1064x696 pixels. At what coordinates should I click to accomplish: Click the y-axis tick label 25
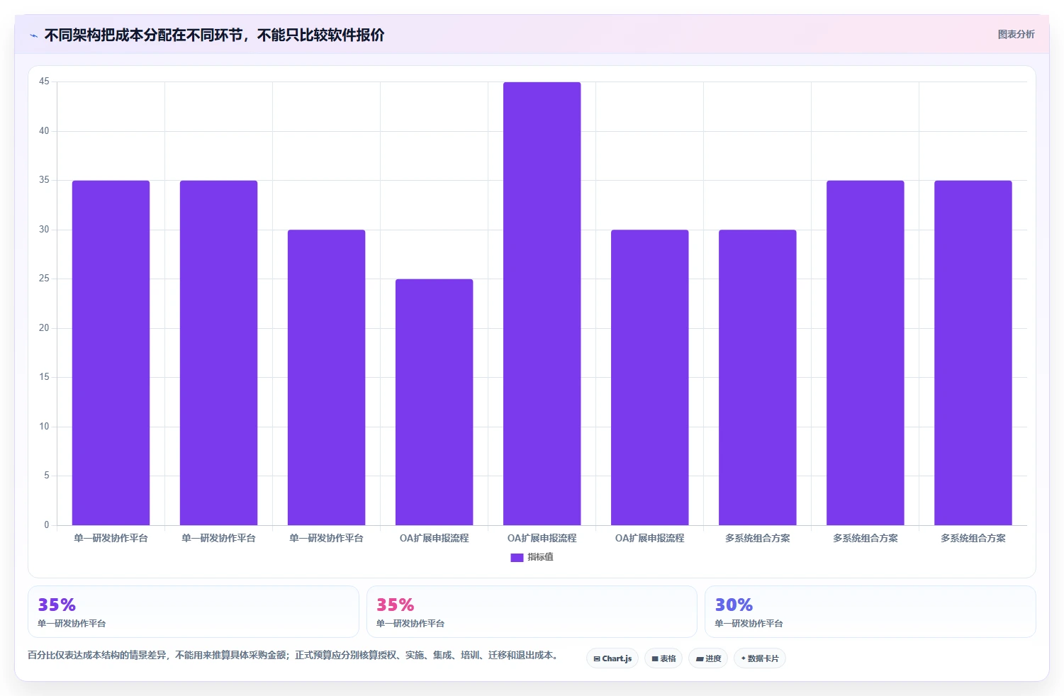(x=44, y=279)
